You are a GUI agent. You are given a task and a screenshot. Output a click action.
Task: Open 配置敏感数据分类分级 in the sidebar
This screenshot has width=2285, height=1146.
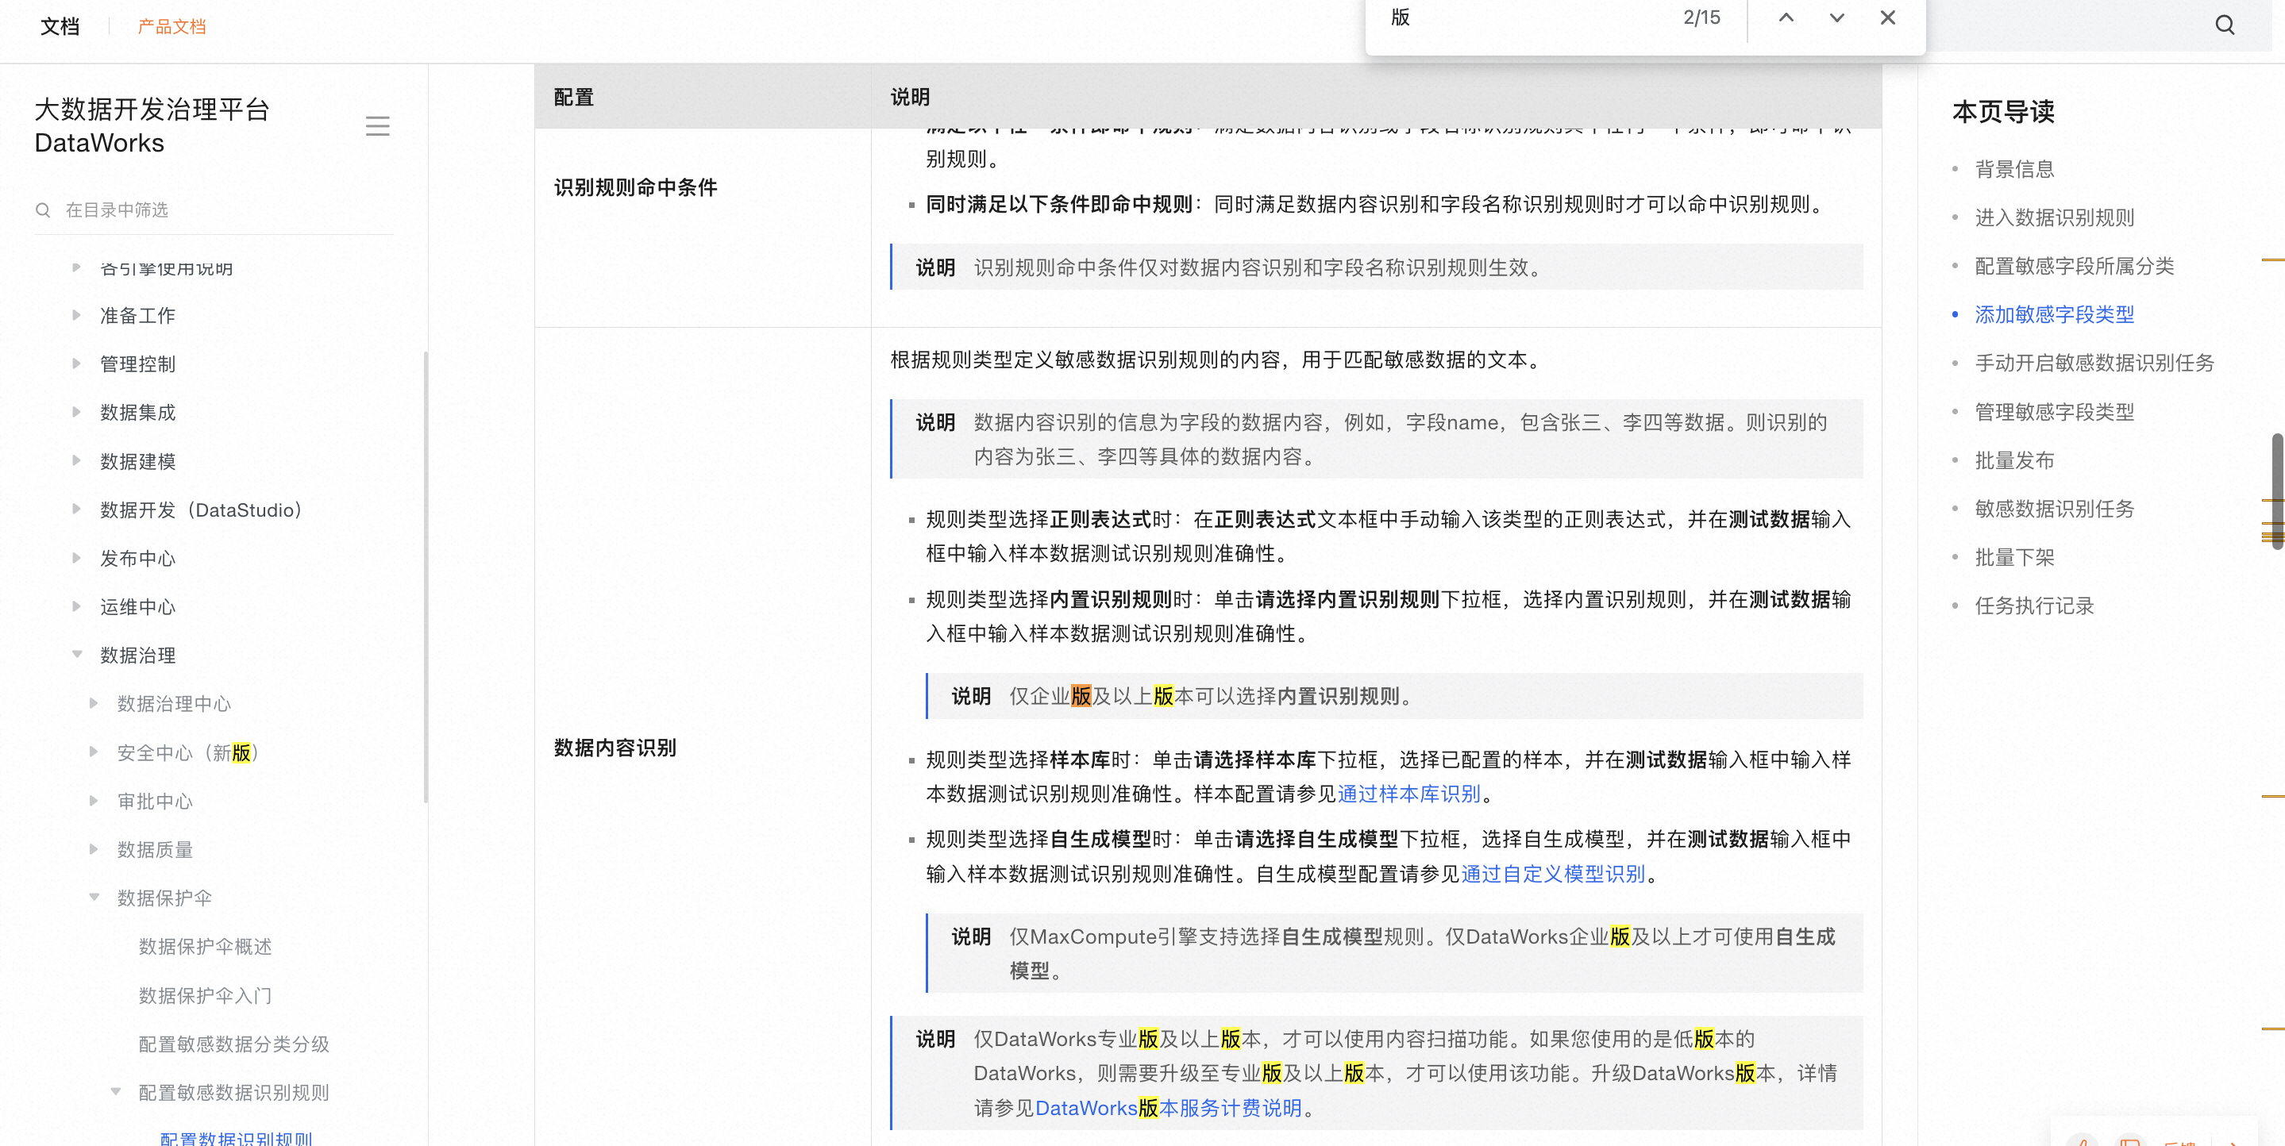pos(233,1044)
